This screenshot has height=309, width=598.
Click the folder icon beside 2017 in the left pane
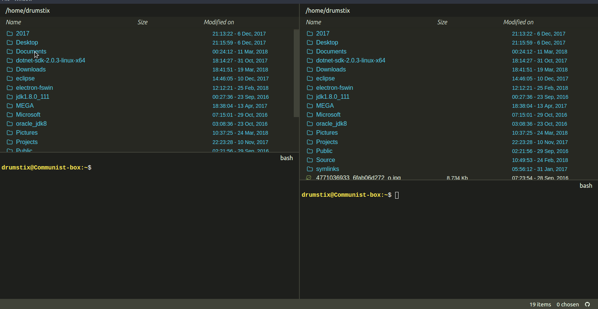pos(10,34)
